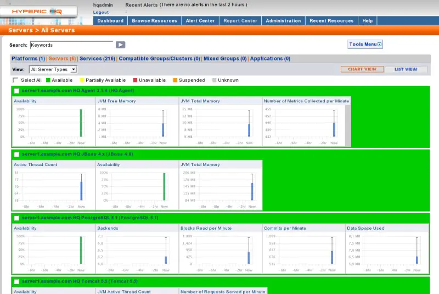The image size is (439, 294).
Task: Run search with the arrow button
Action: 120,45
